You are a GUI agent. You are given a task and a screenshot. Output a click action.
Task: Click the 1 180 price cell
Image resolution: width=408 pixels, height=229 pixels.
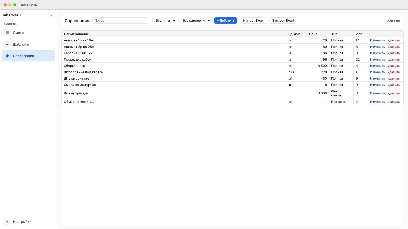[x=318, y=47]
